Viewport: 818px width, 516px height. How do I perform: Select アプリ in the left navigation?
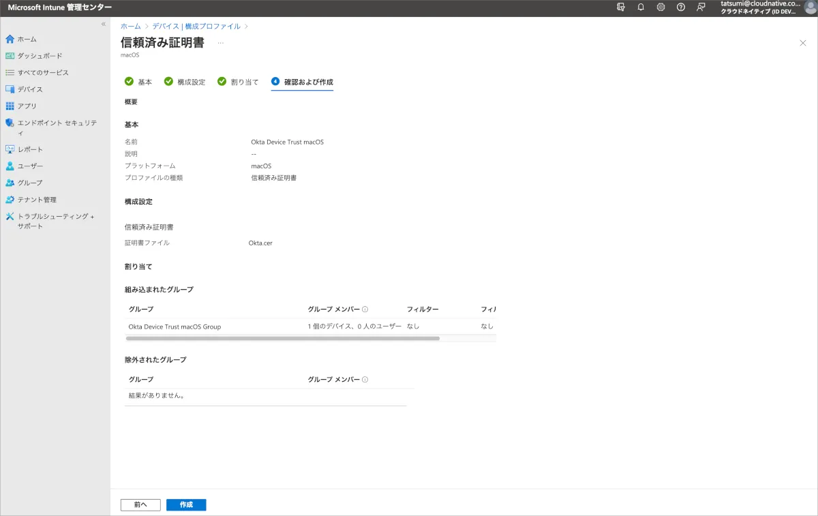pos(27,106)
